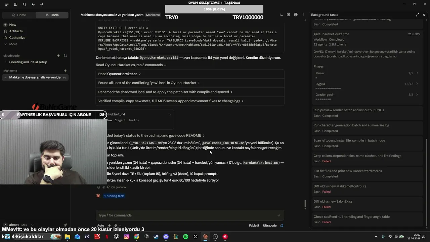The image size is (430, 242).
Task: Open the Scan leftovers, install file task
Action: coord(367,143)
